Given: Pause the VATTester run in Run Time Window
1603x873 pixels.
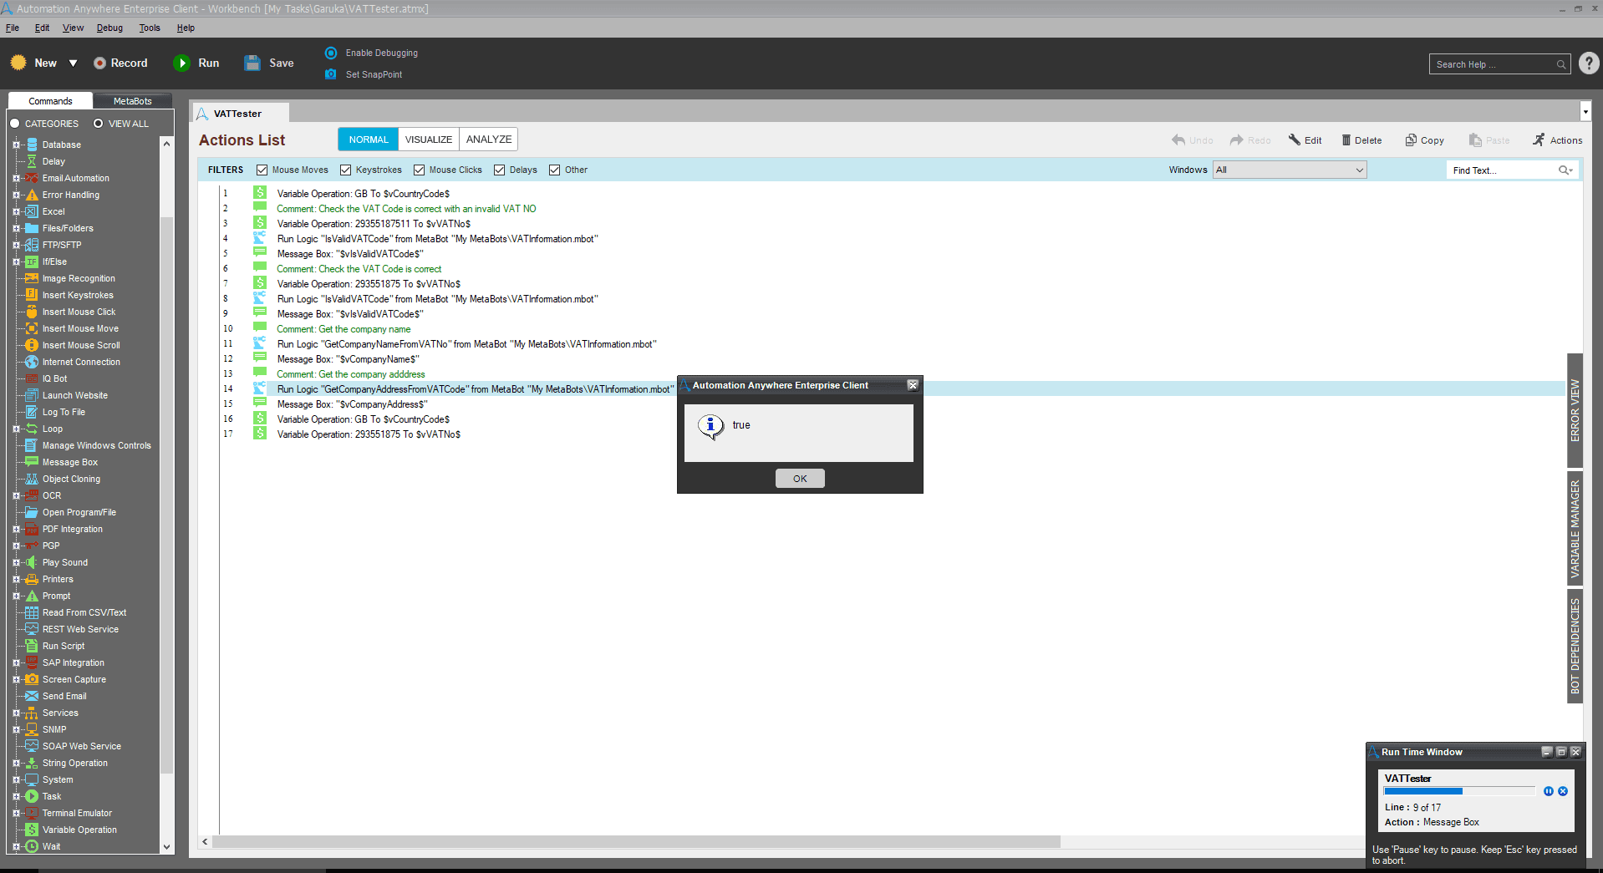Looking at the screenshot, I should click(x=1549, y=791).
